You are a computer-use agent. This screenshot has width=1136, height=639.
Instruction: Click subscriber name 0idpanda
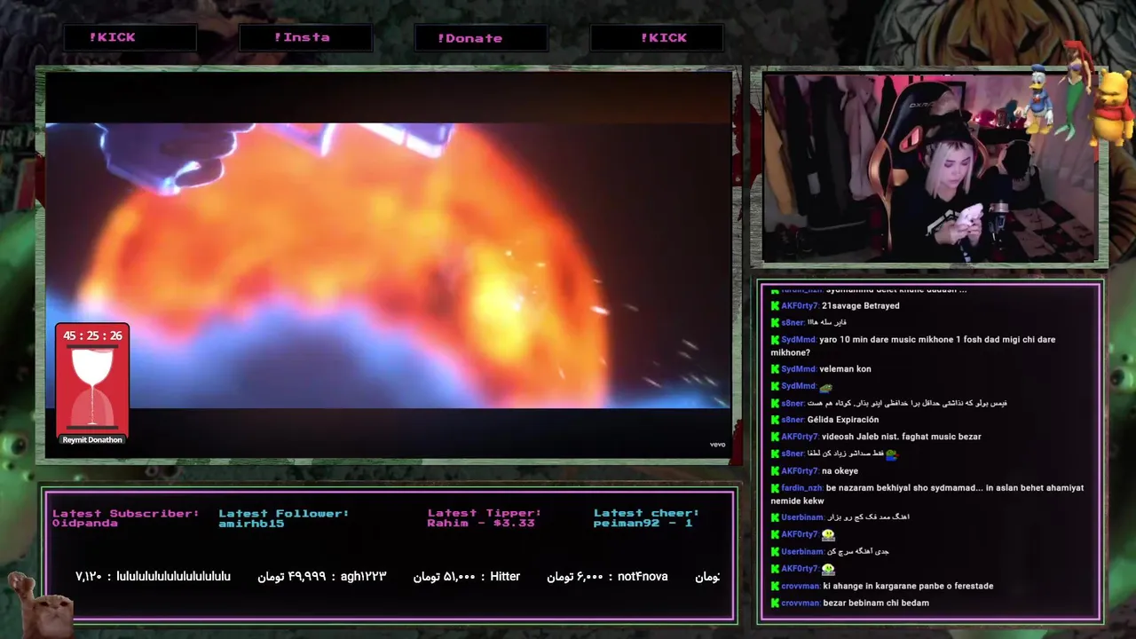(85, 523)
